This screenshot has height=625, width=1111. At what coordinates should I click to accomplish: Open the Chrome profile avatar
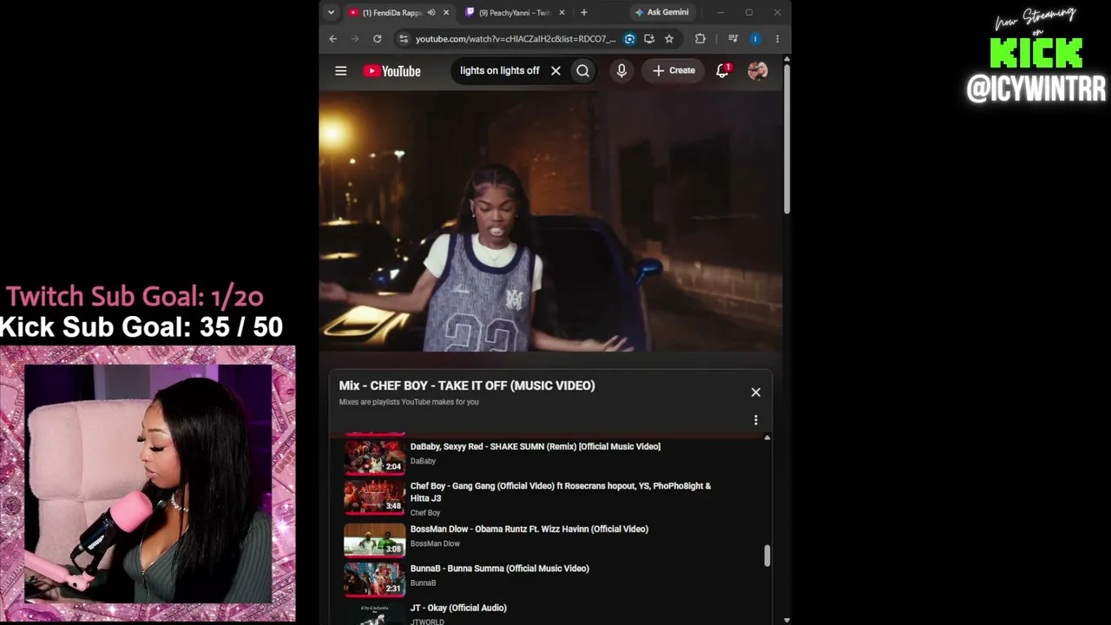(755, 39)
